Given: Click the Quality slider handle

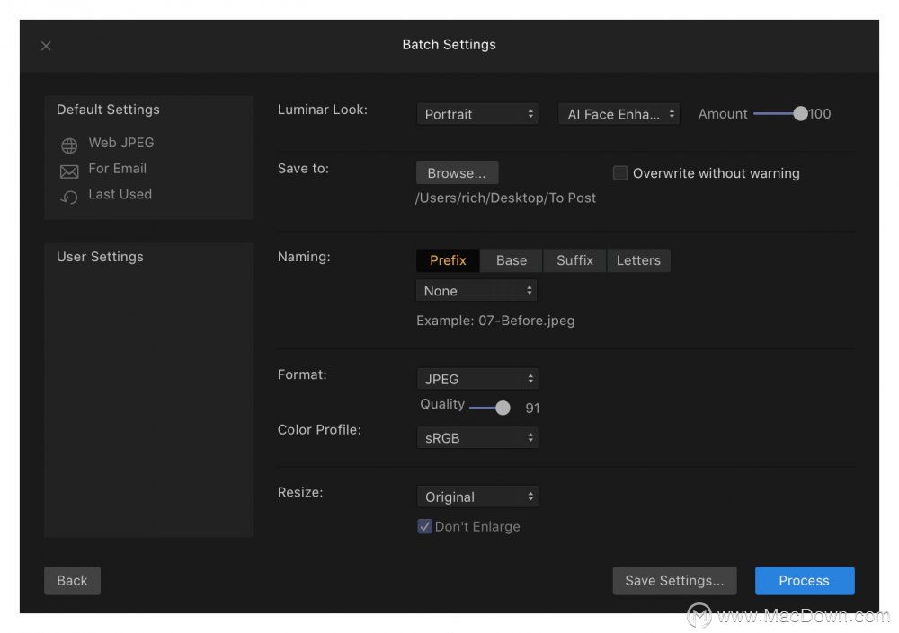Looking at the screenshot, I should (503, 408).
